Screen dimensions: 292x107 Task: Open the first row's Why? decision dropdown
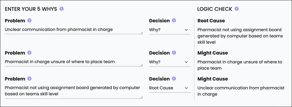(170, 30)
